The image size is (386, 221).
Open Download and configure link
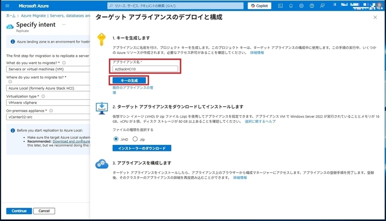[x=71, y=142]
